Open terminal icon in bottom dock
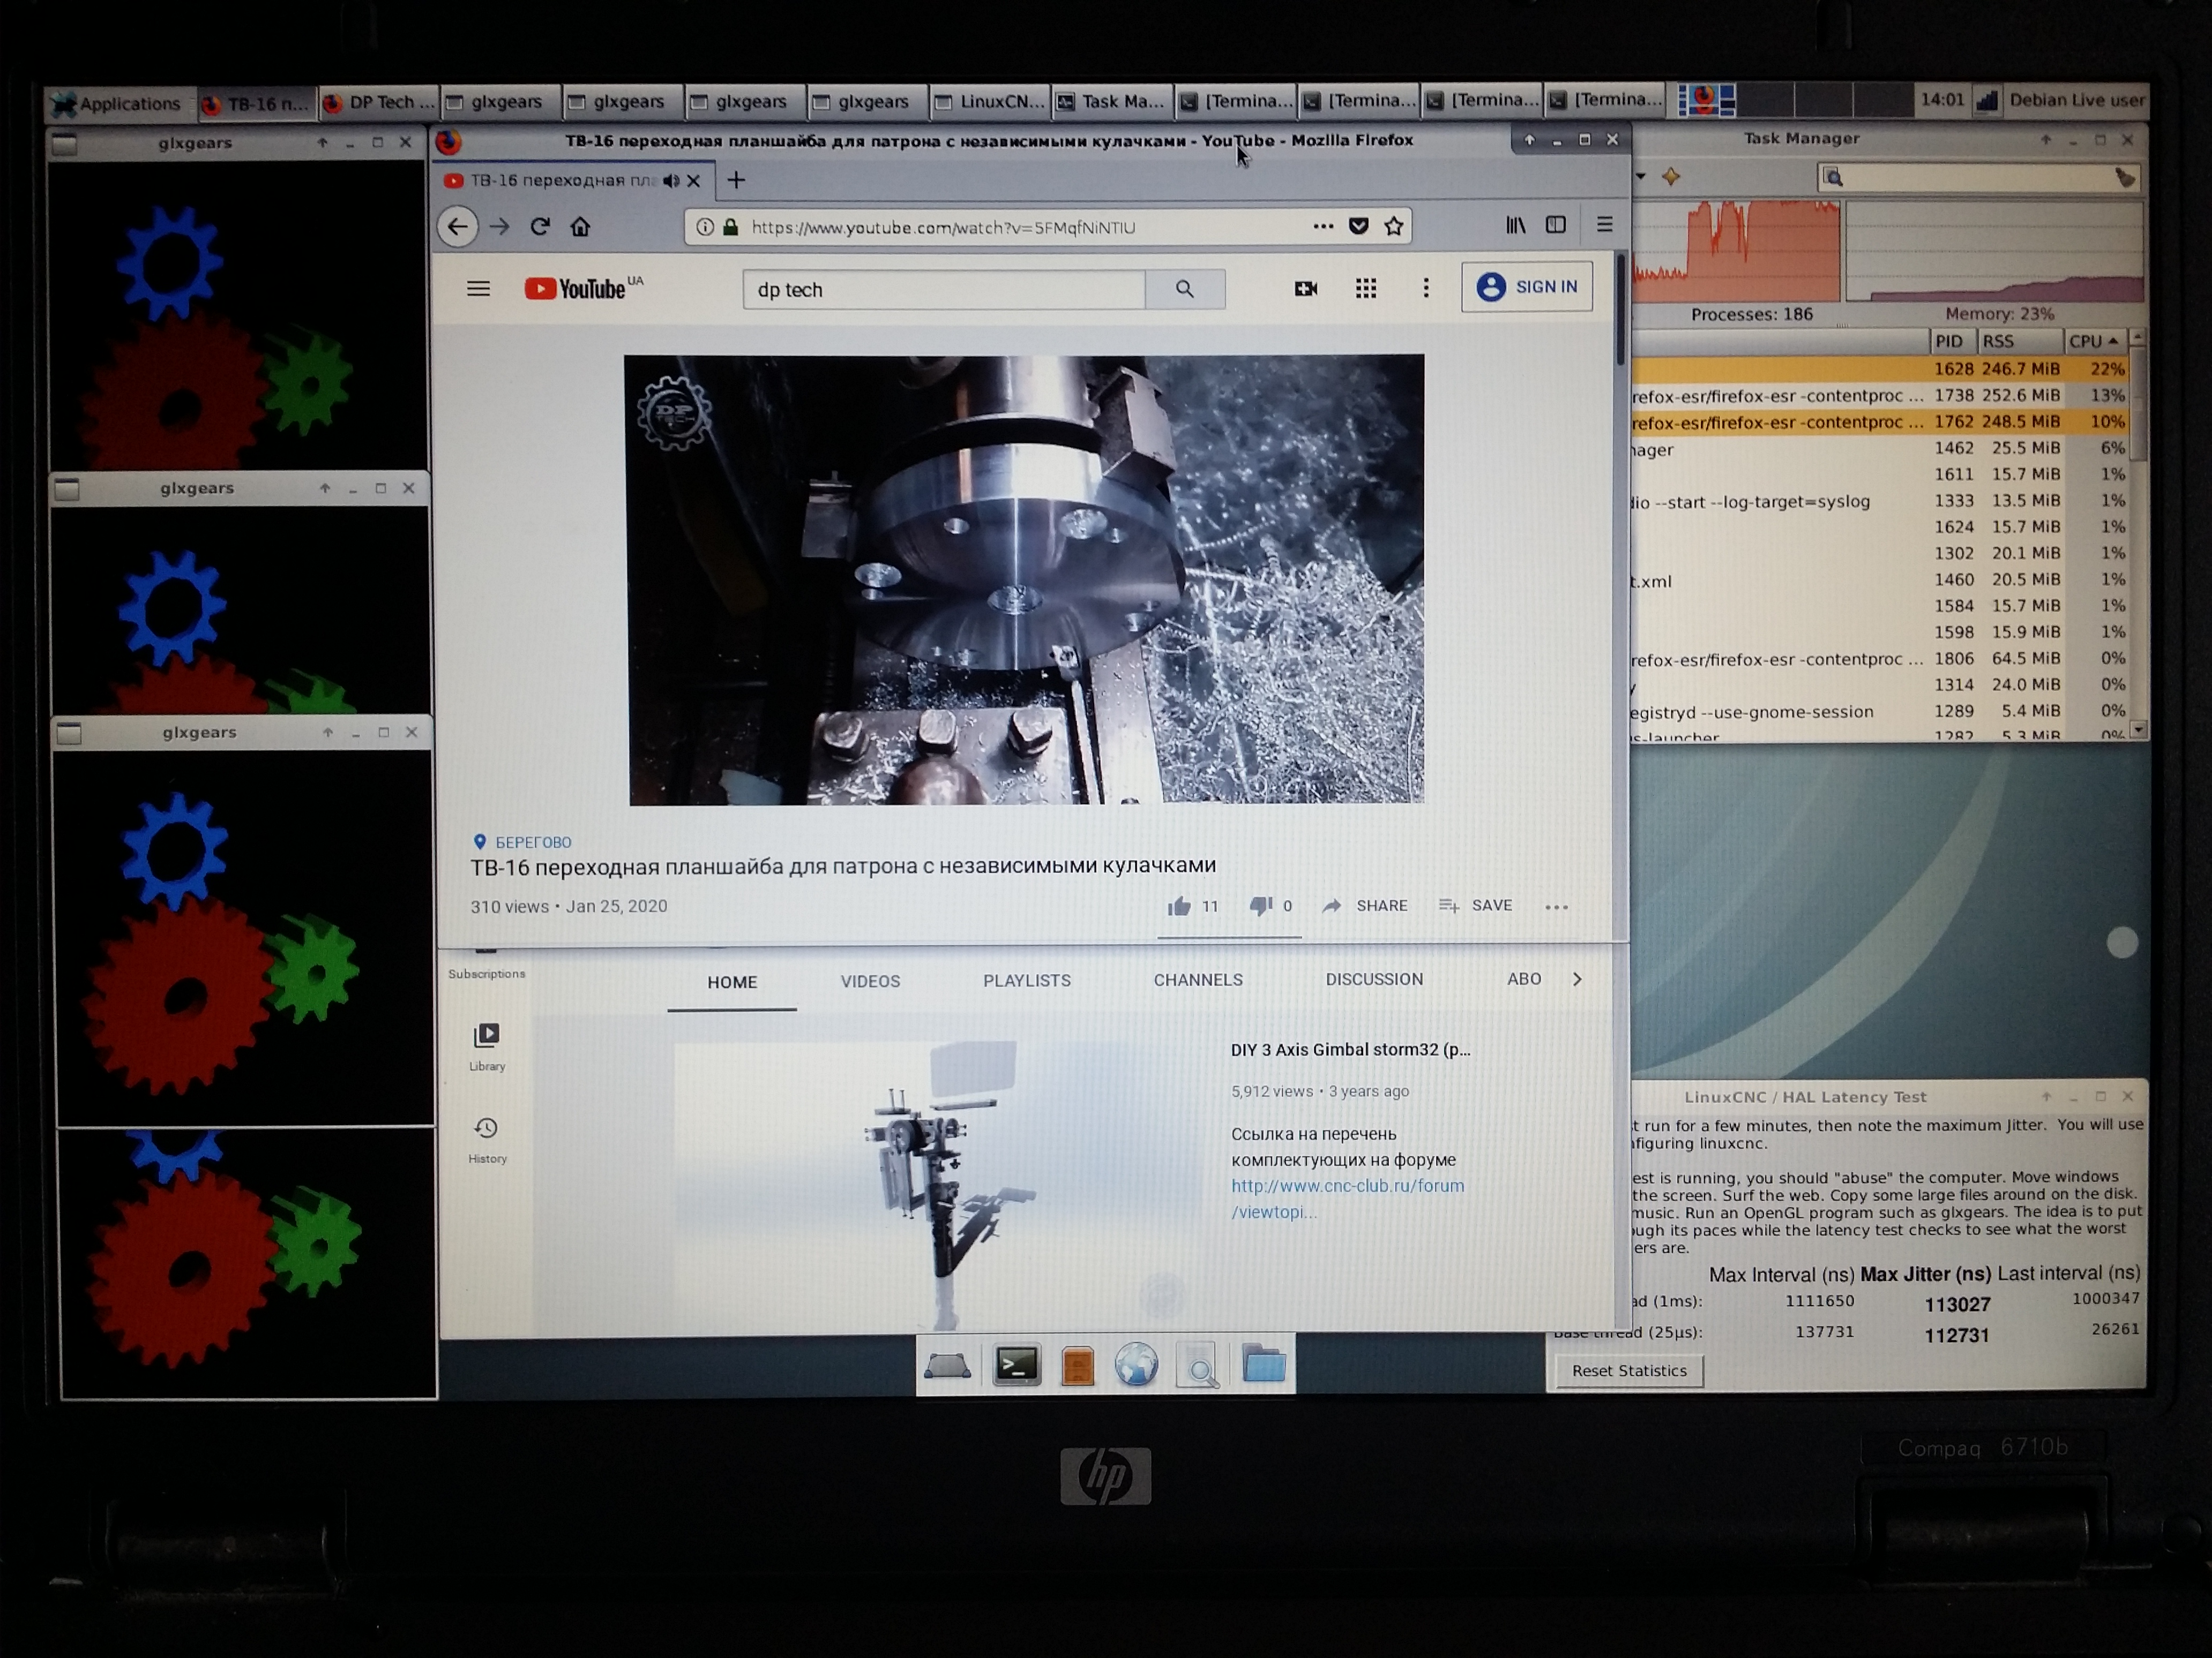 (x=1016, y=1365)
